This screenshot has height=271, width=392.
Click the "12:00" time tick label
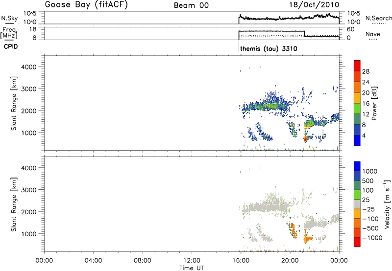192,261
